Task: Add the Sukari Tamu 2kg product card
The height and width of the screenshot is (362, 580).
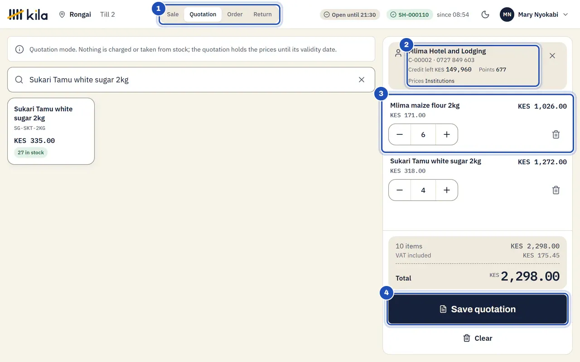Action: (51, 131)
